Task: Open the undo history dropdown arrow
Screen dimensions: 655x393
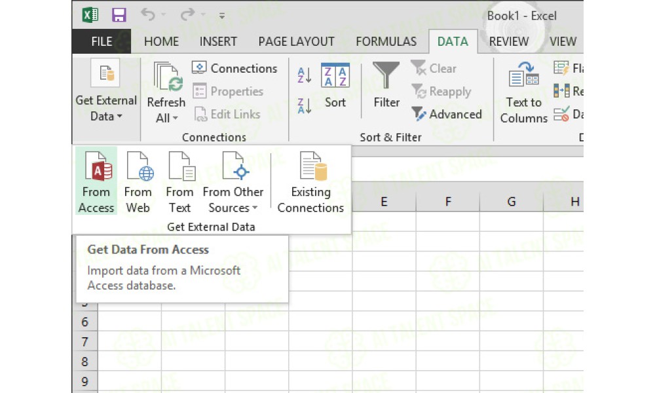Action: (x=163, y=15)
